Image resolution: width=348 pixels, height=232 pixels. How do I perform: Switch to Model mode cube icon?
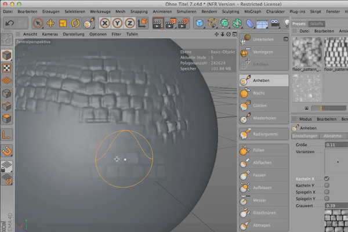click(6, 55)
